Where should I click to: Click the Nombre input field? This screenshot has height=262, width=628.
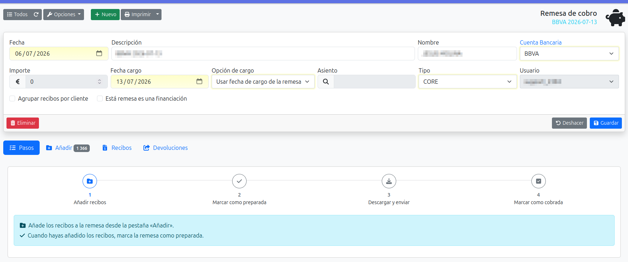point(467,54)
